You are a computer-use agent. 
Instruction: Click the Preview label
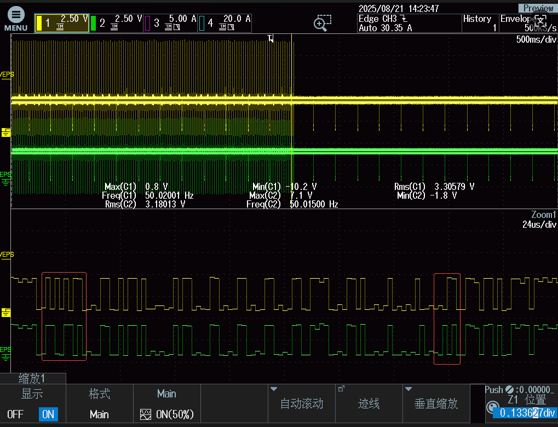point(538,8)
